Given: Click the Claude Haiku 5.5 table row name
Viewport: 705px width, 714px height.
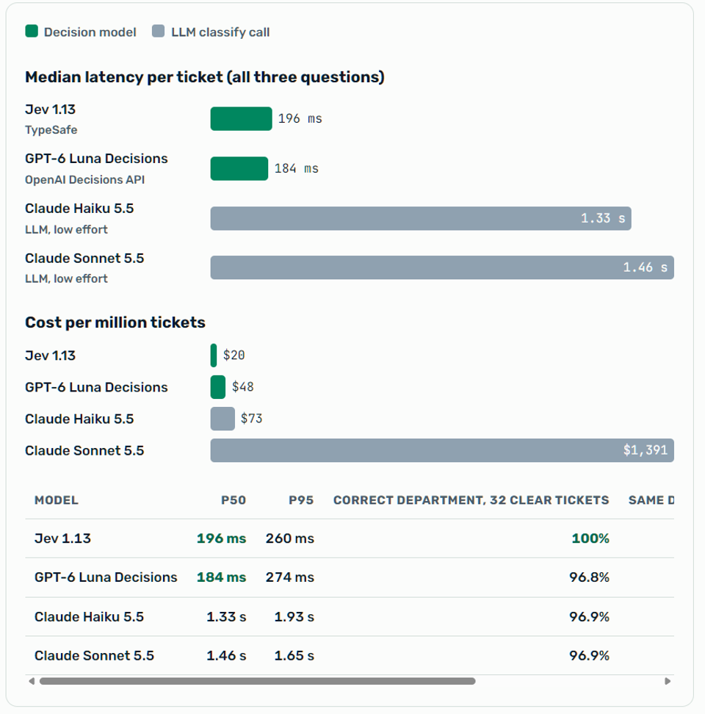Looking at the screenshot, I should (89, 617).
